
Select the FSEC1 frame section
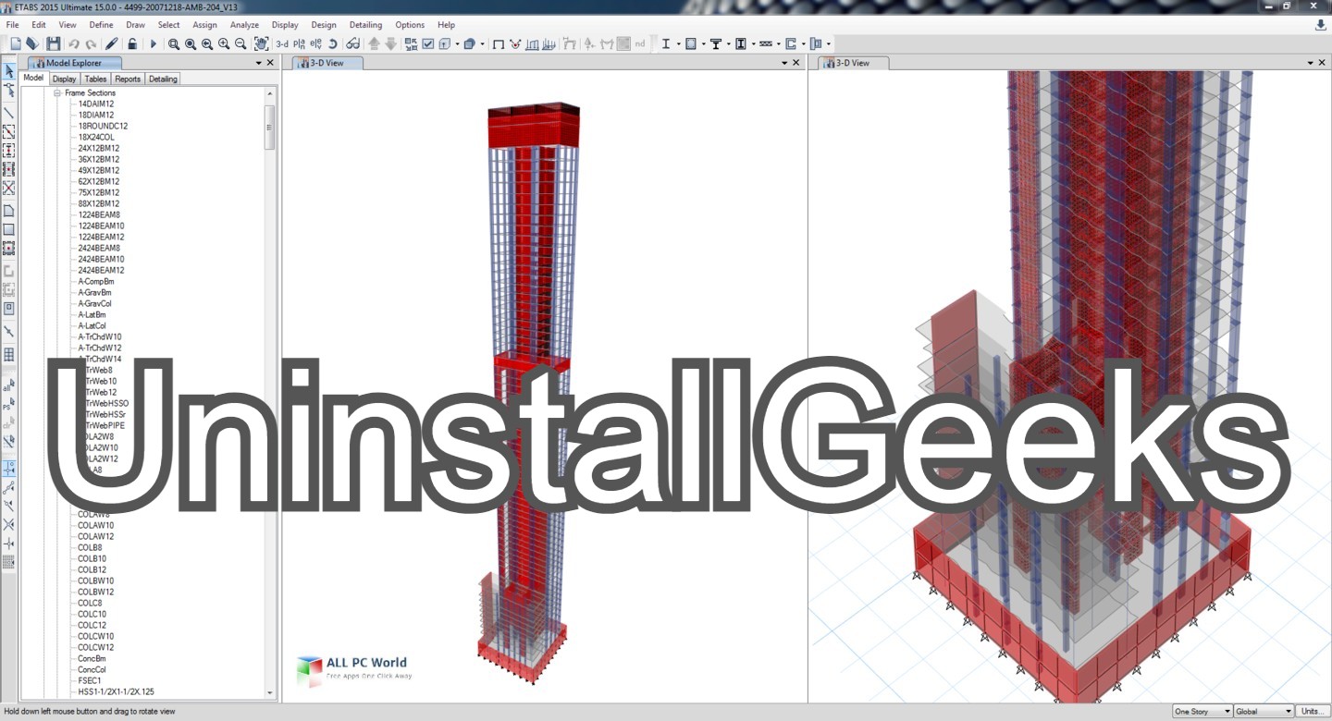[x=90, y=680]
